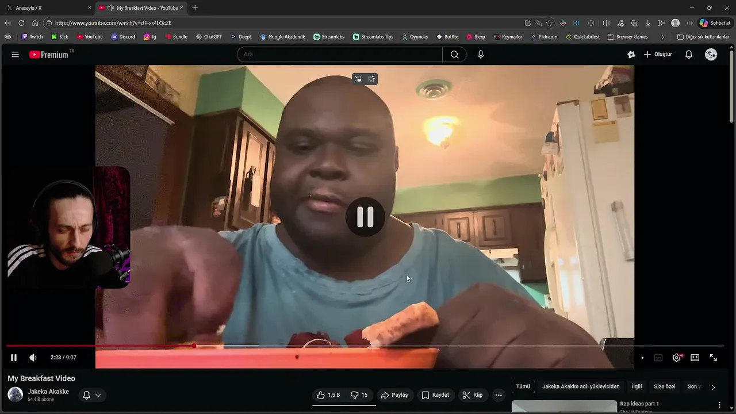The image size is (736, 414).
Task: Open the Google Akademik bookmark
Action: pyautogui.click(x=282, y=37)
